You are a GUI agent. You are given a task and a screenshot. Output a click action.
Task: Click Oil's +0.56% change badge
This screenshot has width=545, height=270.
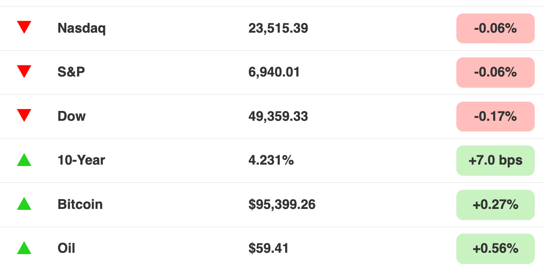495,249
